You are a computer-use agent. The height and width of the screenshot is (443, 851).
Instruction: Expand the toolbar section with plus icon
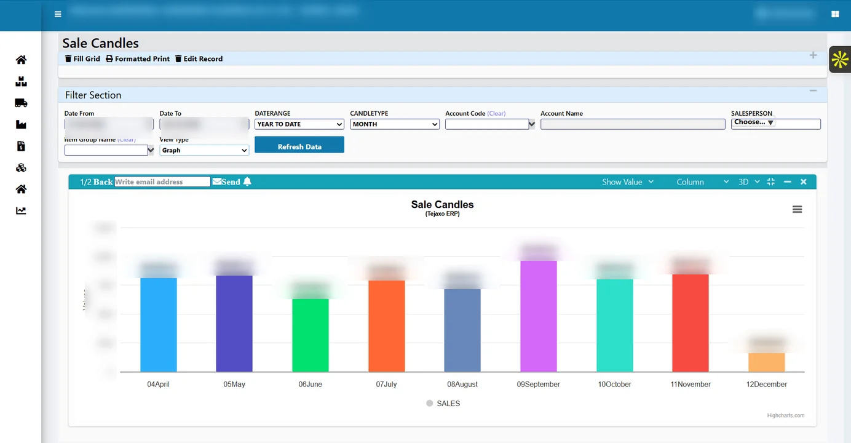click(x=813, y=55)
